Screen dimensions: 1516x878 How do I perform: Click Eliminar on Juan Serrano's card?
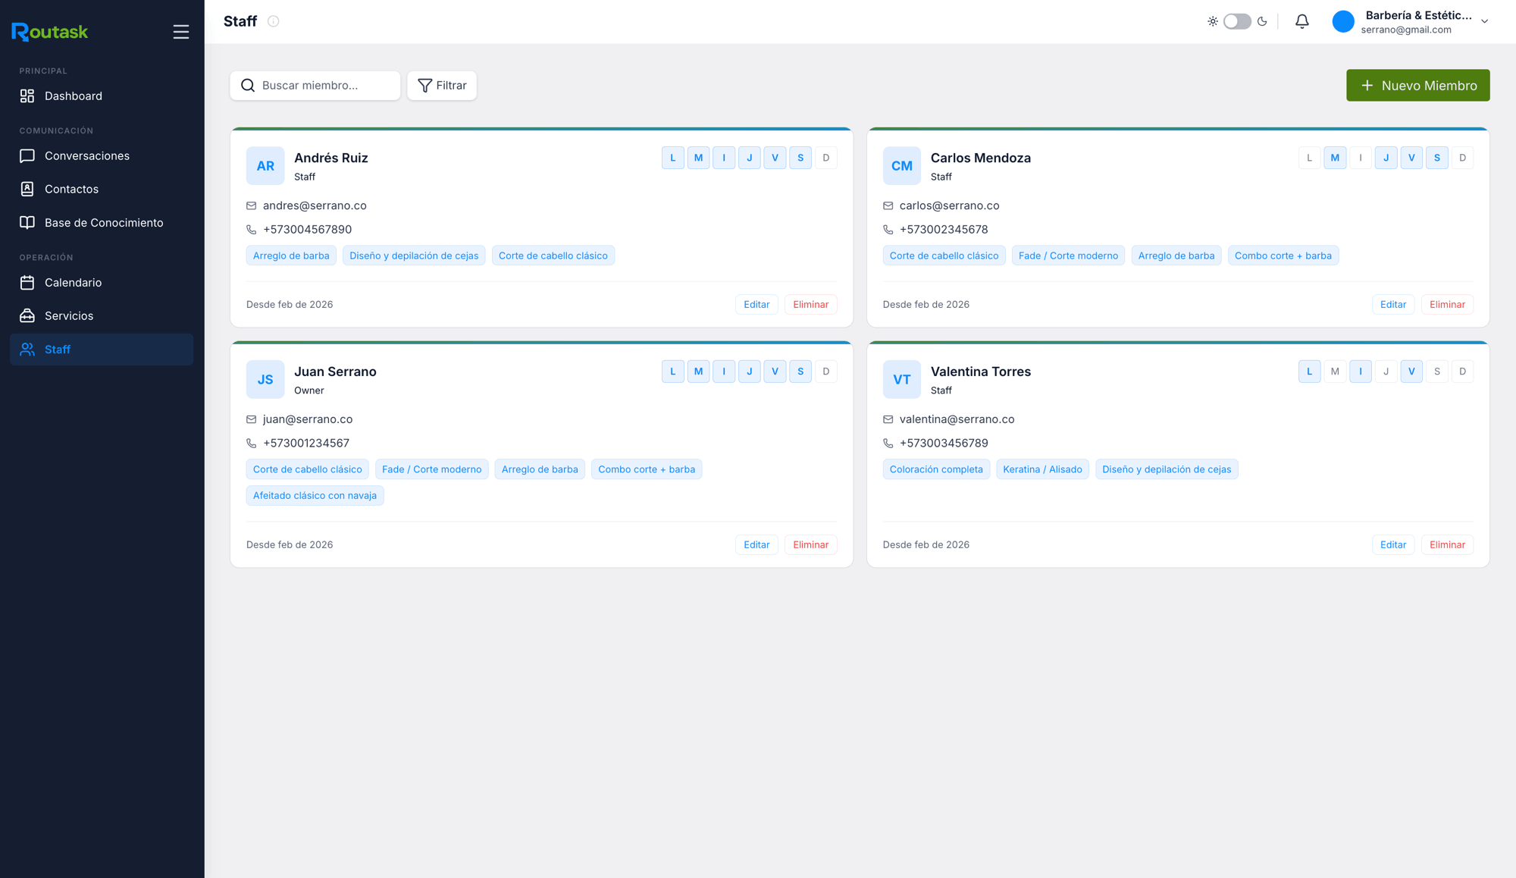coord(810,545)
